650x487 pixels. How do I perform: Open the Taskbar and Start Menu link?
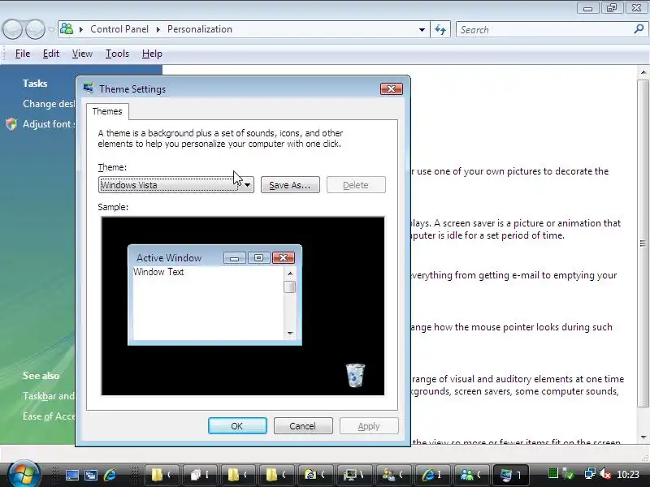coord(49,396)
